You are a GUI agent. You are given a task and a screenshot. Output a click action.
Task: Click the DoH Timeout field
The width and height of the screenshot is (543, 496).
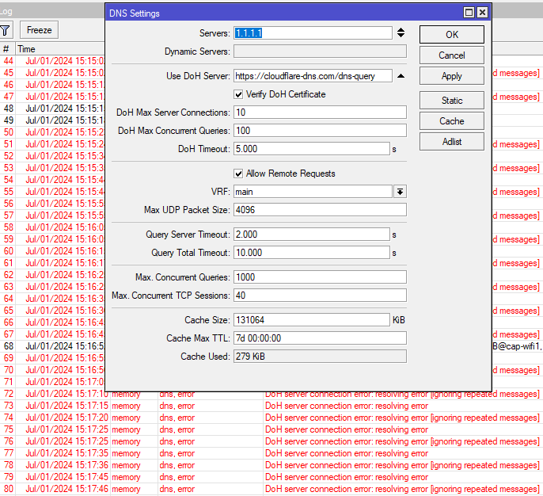(312, 149)
